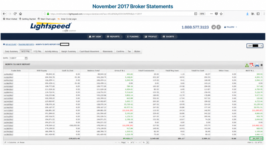Image resolution: width=266 pixels, height=150 pixels.
Task: Go to the browser home icon
Action: click(21, 14)
